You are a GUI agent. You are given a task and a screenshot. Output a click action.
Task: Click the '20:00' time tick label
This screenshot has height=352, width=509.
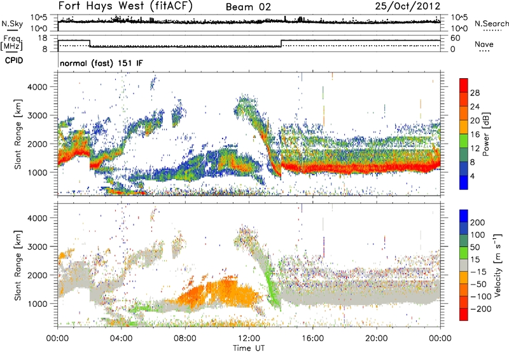click(376, 339)
